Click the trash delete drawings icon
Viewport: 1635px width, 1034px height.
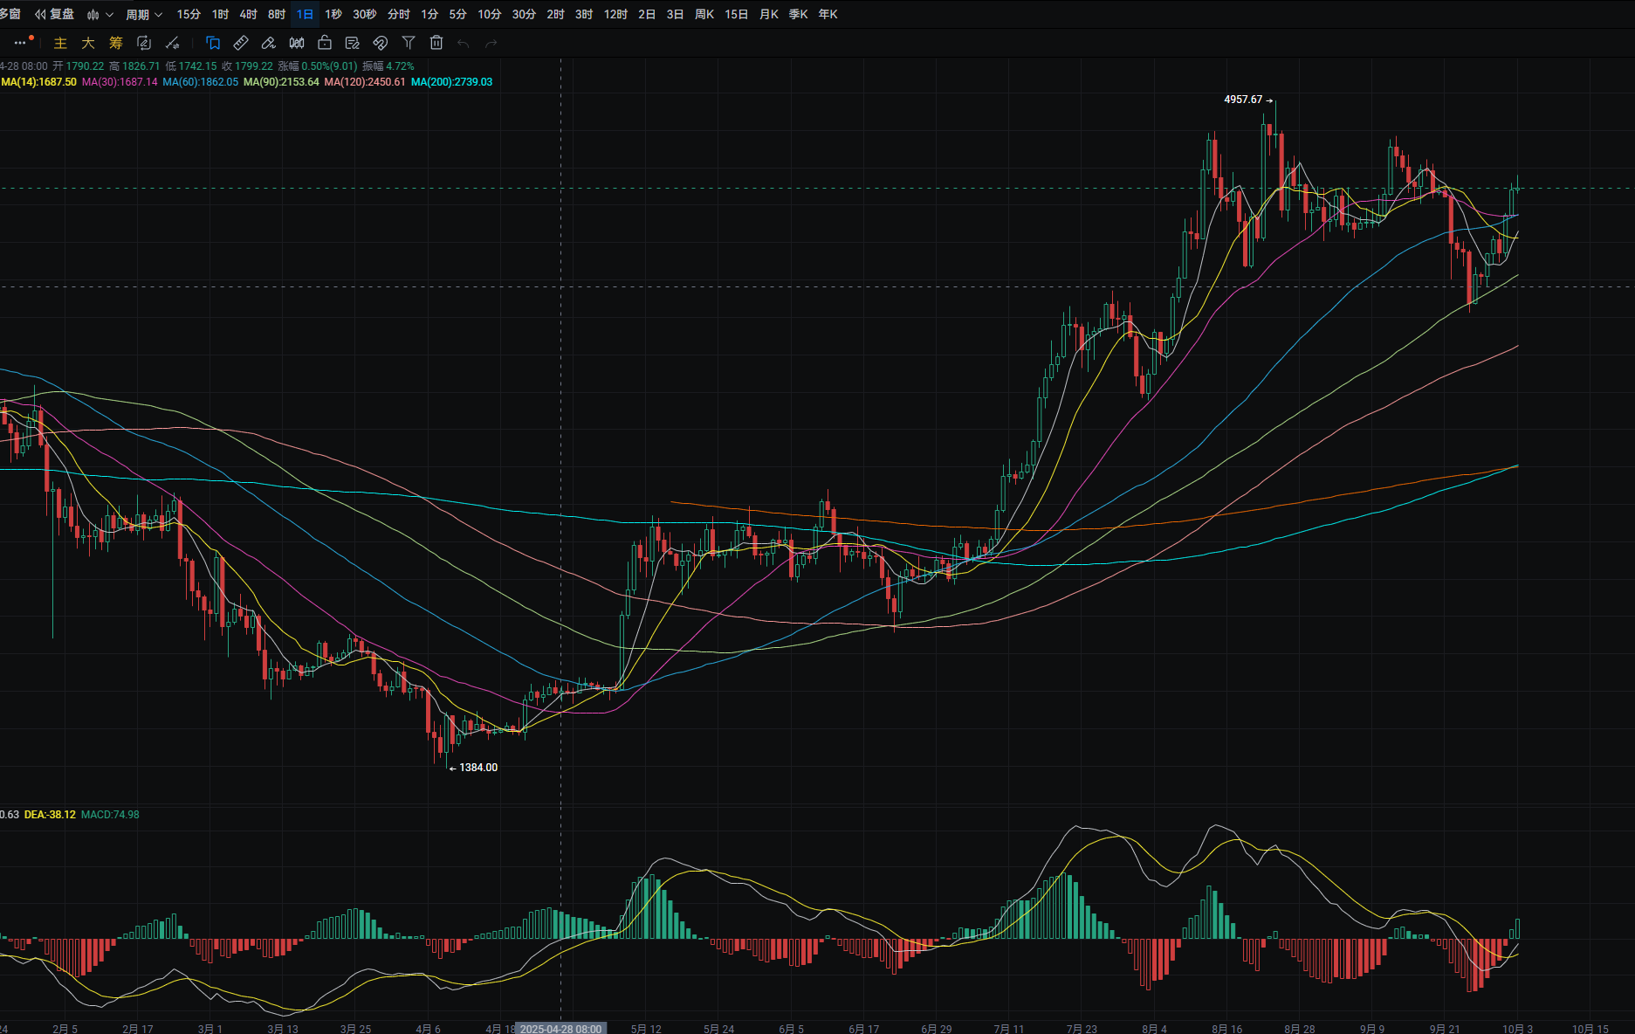(436, 43)
